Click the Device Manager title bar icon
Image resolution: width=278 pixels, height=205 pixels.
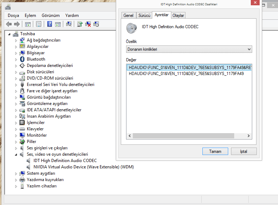pos(8,7)
